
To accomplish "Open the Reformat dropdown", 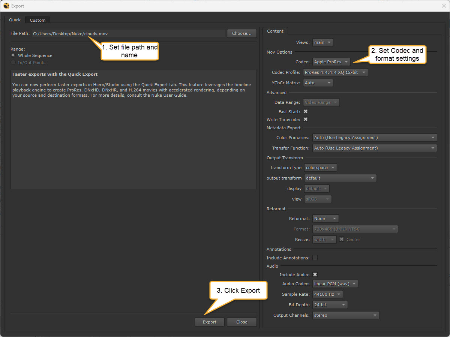I will (325, 219).
